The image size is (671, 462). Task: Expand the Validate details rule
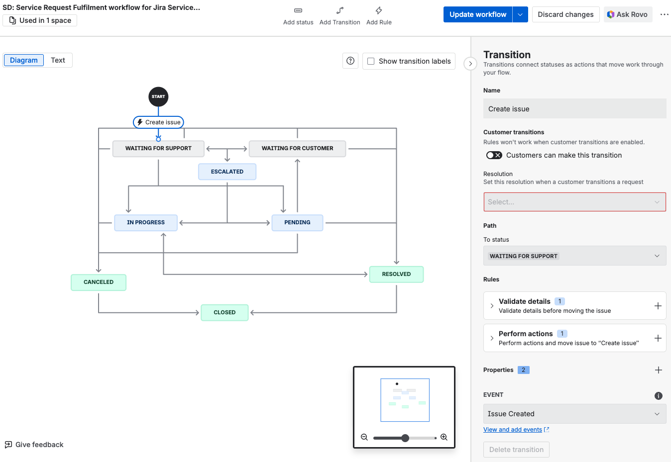(x=492, y=306)
